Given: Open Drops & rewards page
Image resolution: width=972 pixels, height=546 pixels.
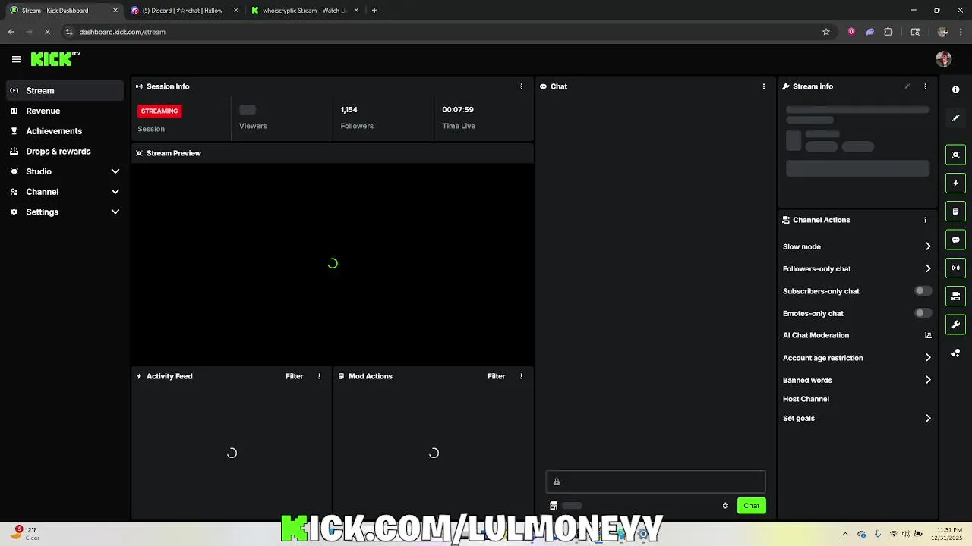Looking at the screenshot, I should click(65, 151).
